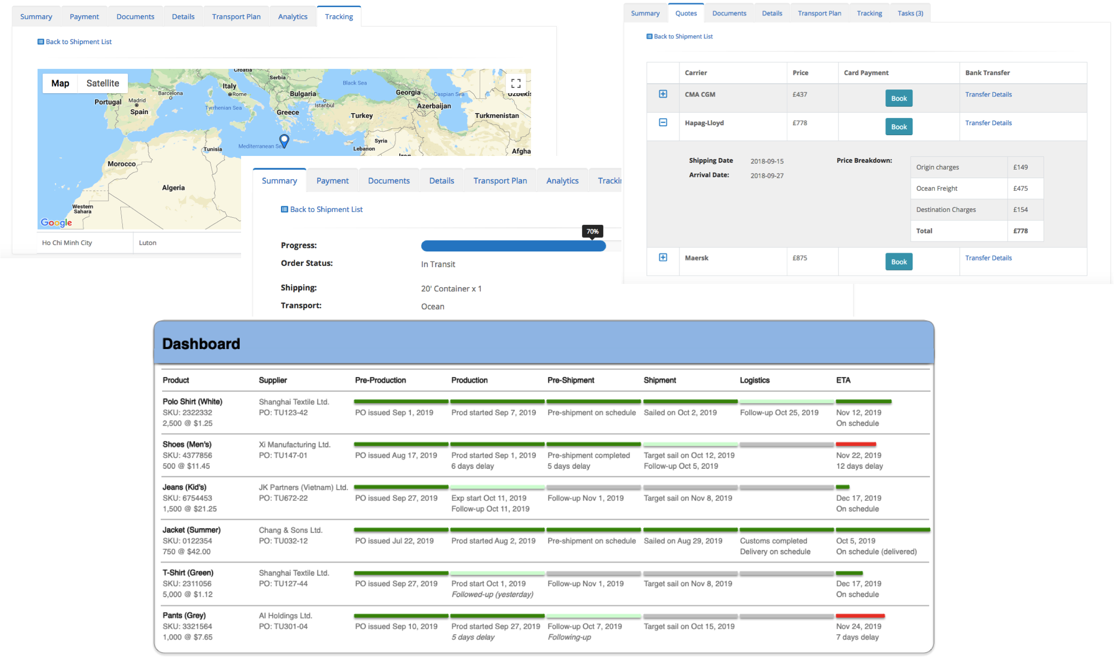Image resolution: width=1114 pixels, height=658 pixels.
Task: Expand the Maersk quote row
Action: coord(663,258)
